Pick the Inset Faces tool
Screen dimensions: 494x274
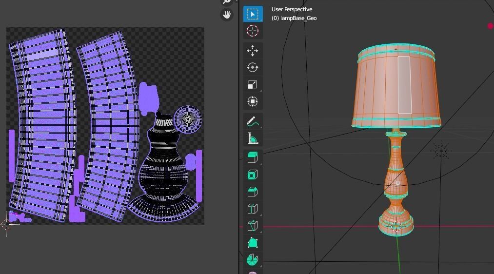253,175
